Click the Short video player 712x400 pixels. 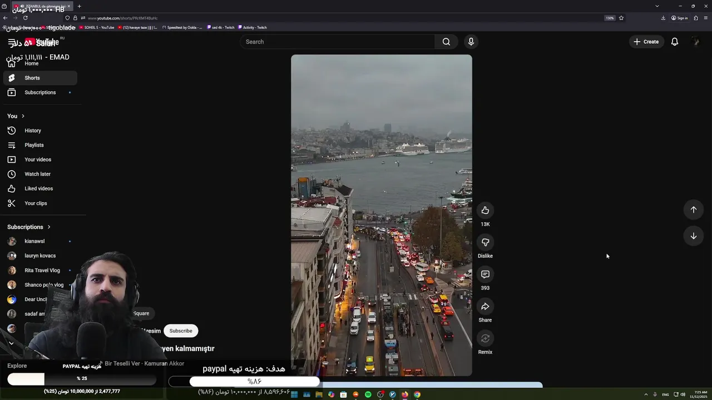(x=382, y=215)
